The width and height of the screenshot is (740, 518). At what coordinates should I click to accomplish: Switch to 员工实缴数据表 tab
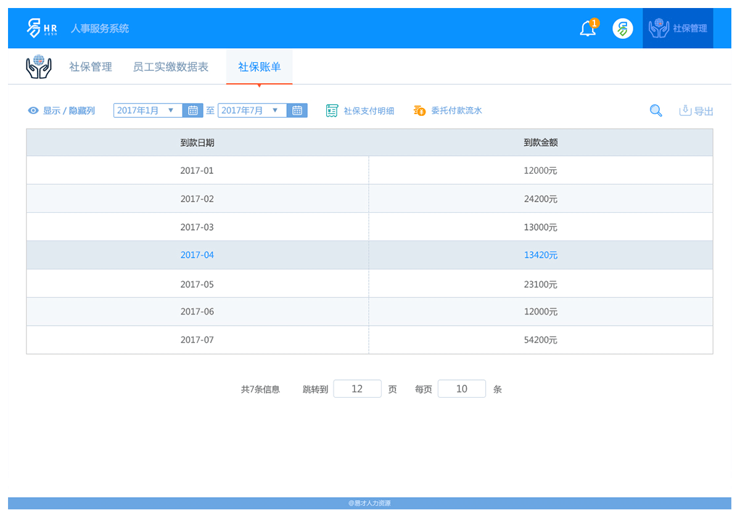tap(171, 67)
